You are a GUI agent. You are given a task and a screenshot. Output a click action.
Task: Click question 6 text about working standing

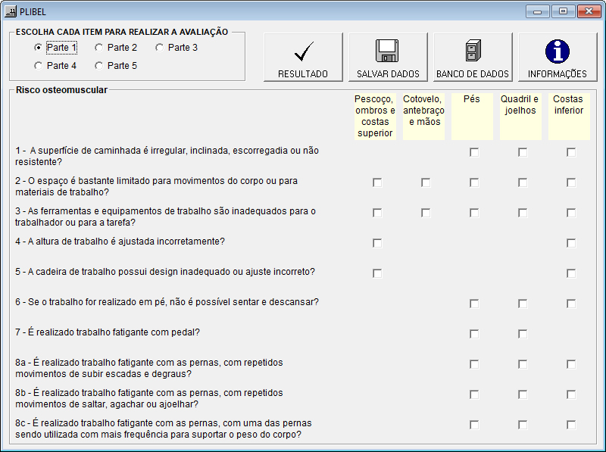click(x=167, y=302)
